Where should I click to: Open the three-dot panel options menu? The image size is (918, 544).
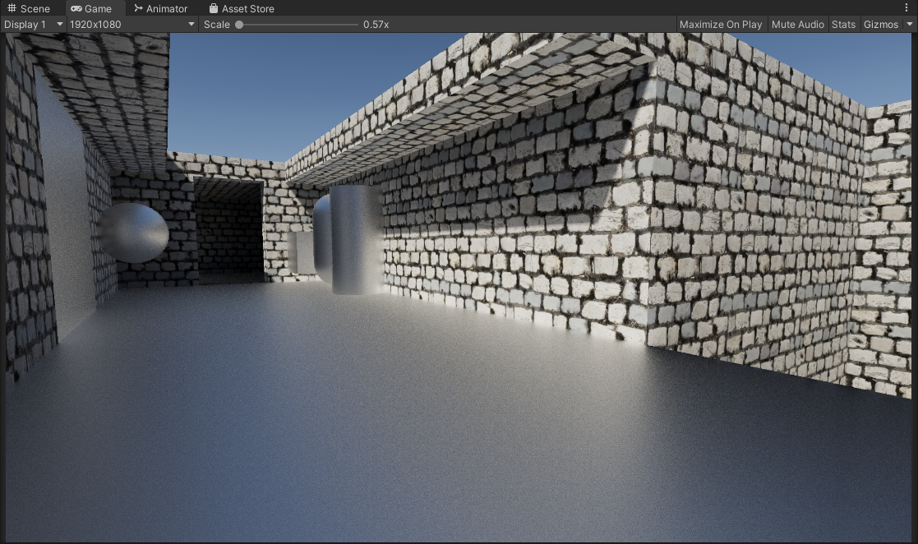tap(906, 8)
